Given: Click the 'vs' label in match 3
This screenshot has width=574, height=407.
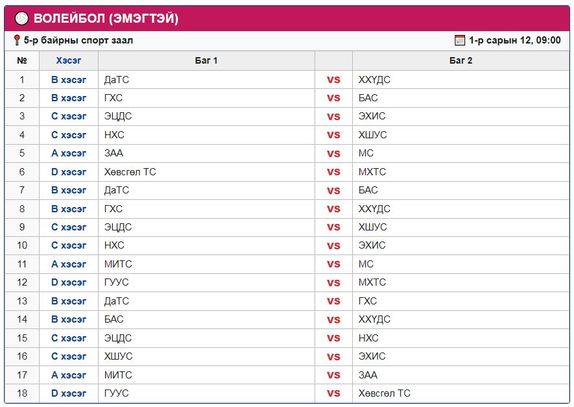Looking at the screenshot, I should pyautogui.click(x=333, y=117).
